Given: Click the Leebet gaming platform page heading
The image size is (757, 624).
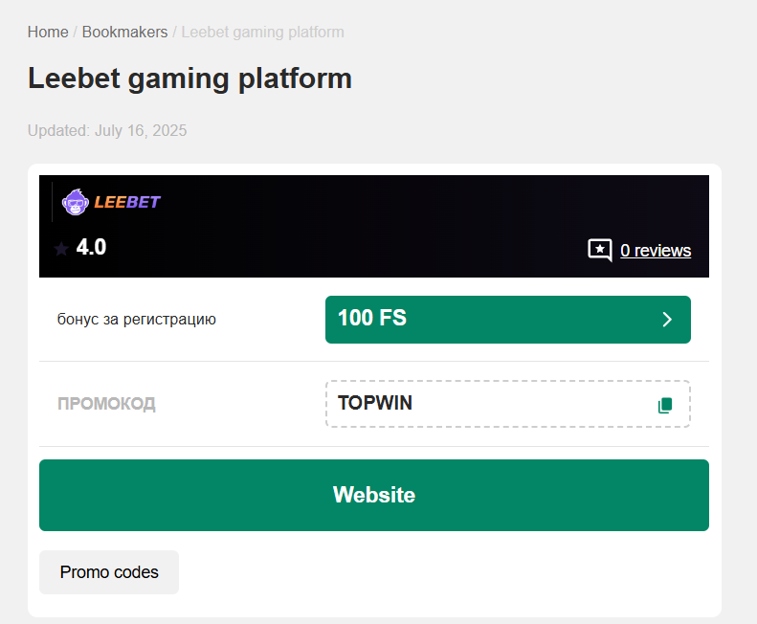Looking at the screenshot, I should pyautogui.click(x=189, y=78).
